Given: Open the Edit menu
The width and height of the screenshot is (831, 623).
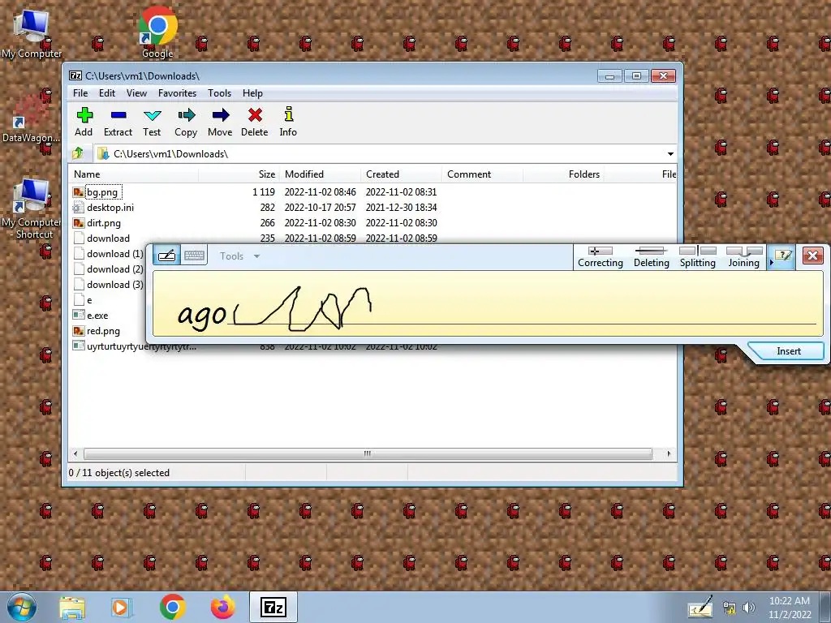Looking at the screenshot, I should [107, 93].
